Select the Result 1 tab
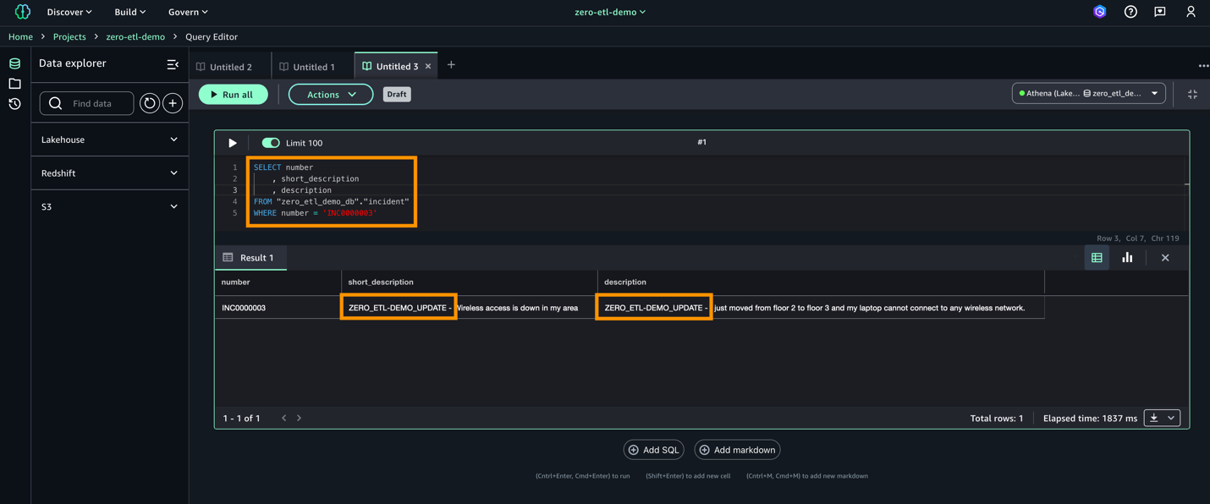Viewport: 1210px width, 504px height. point(250,258)
